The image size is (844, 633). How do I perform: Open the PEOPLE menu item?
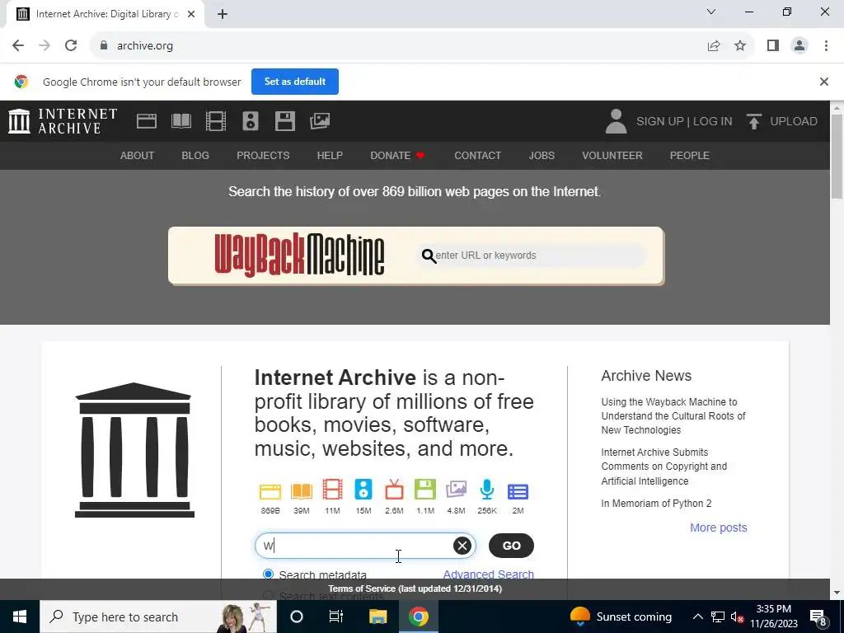point(690,156)
